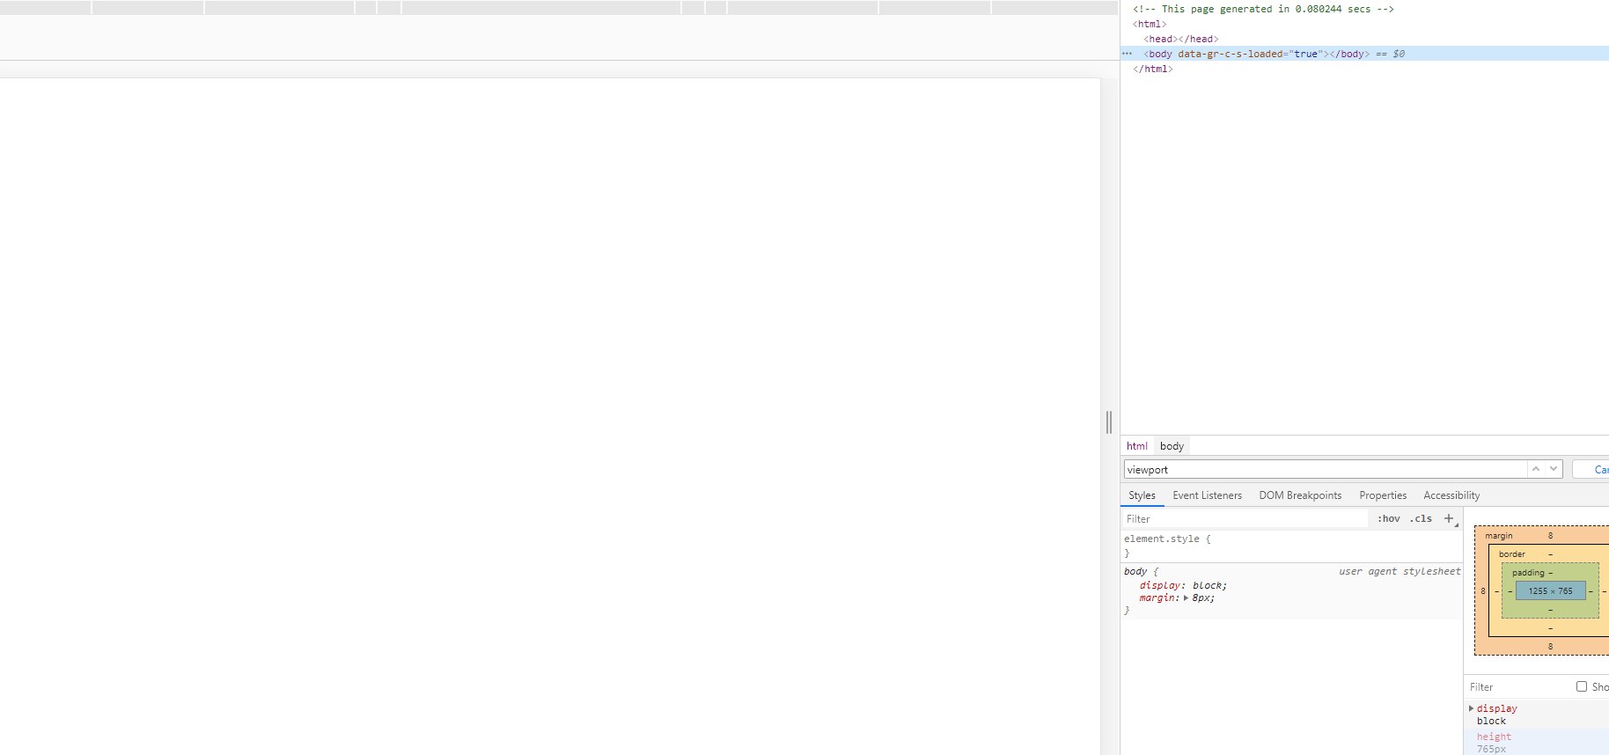Click the Computed properties Filter field
Image resolution: width=1609 pixels, height=755 pixels.
[x=1518, y=687]
